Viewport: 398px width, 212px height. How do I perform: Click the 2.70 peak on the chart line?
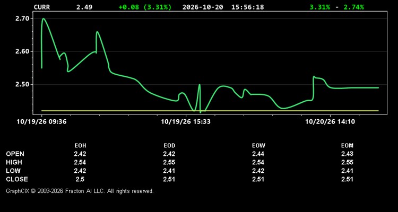[x=44, y=19]
